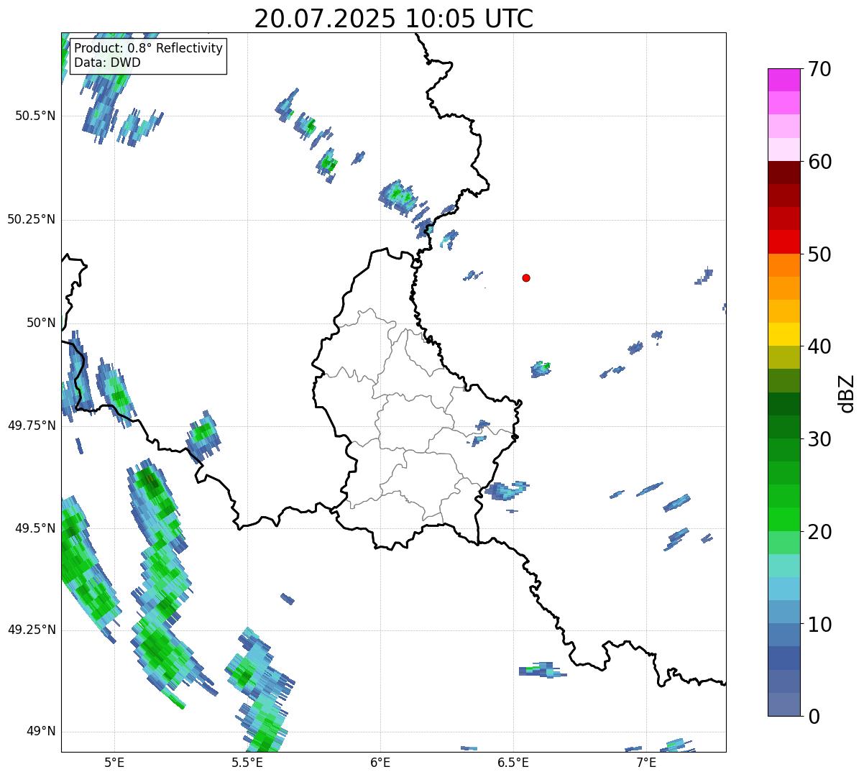Click the "49.75°N" latitude label
This screenshot has width=864, height=777.
(x=31, y=426)
